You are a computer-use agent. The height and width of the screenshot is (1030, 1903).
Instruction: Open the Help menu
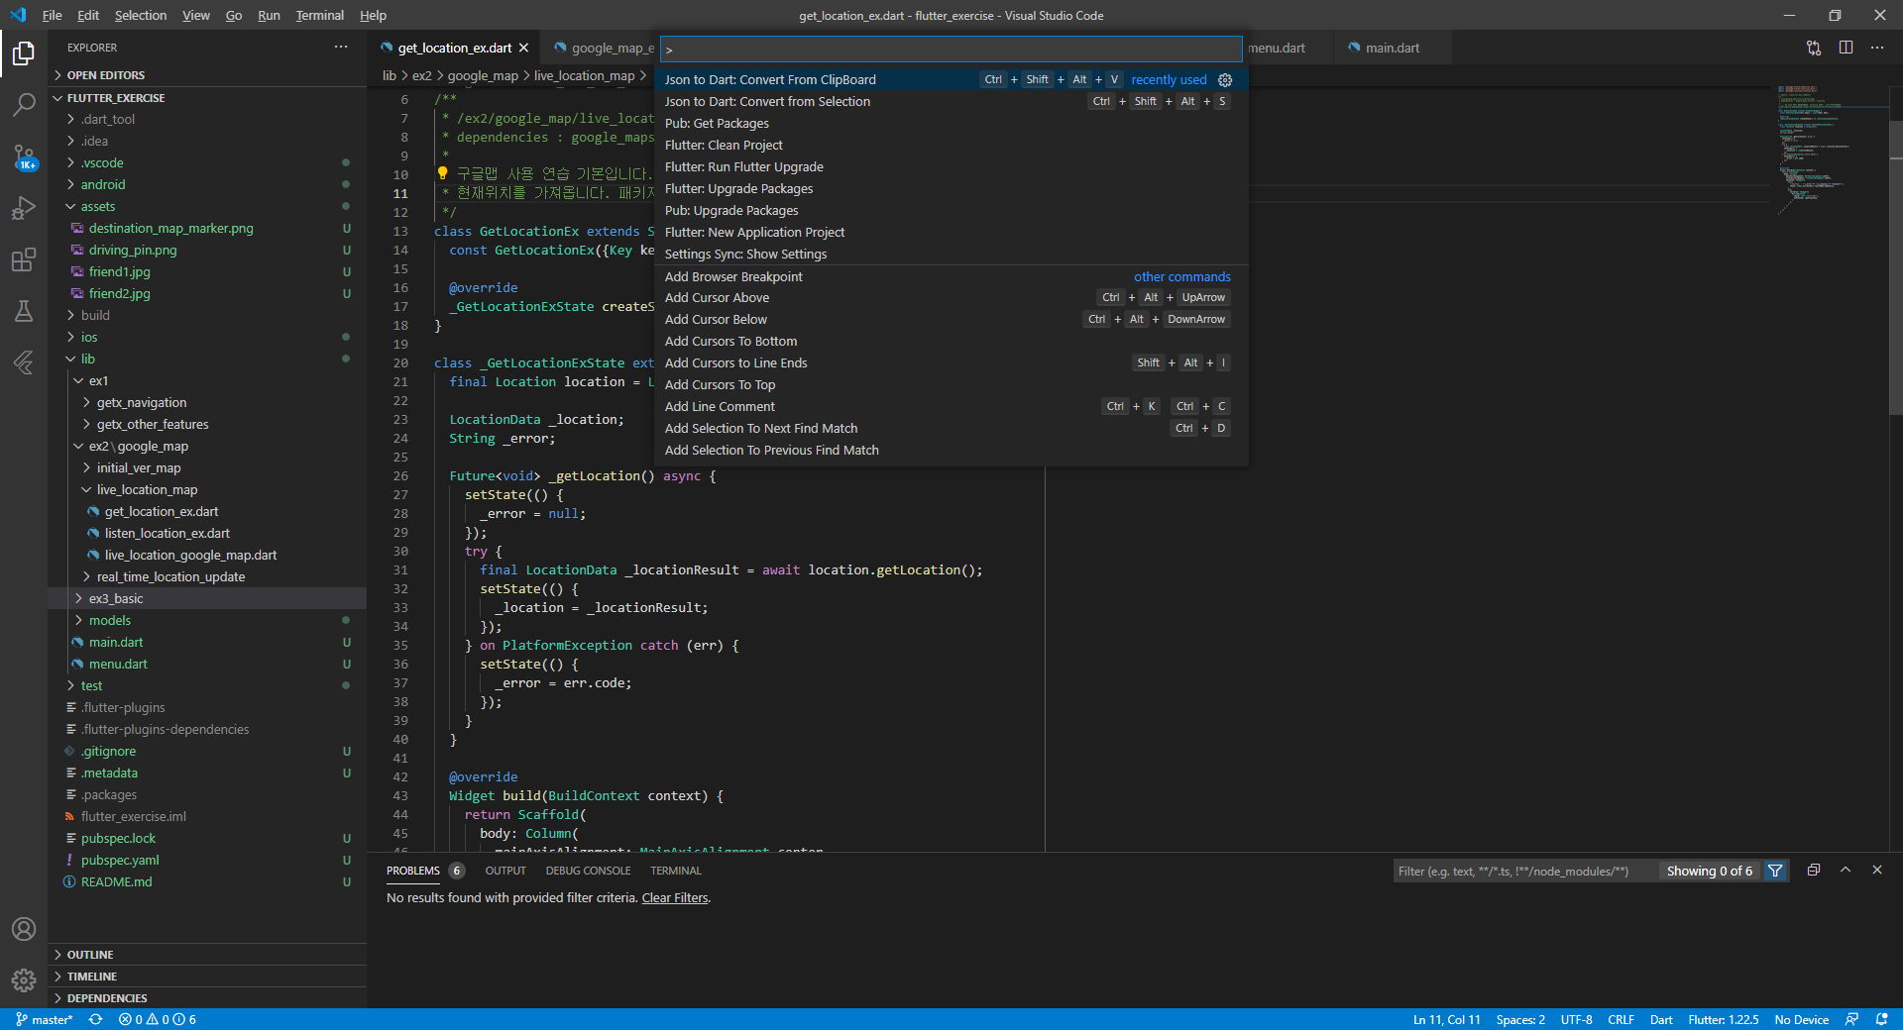(373, 15)
